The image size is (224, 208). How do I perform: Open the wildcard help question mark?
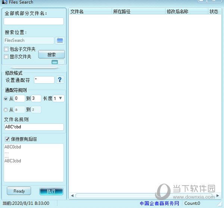tap(60, 80)
